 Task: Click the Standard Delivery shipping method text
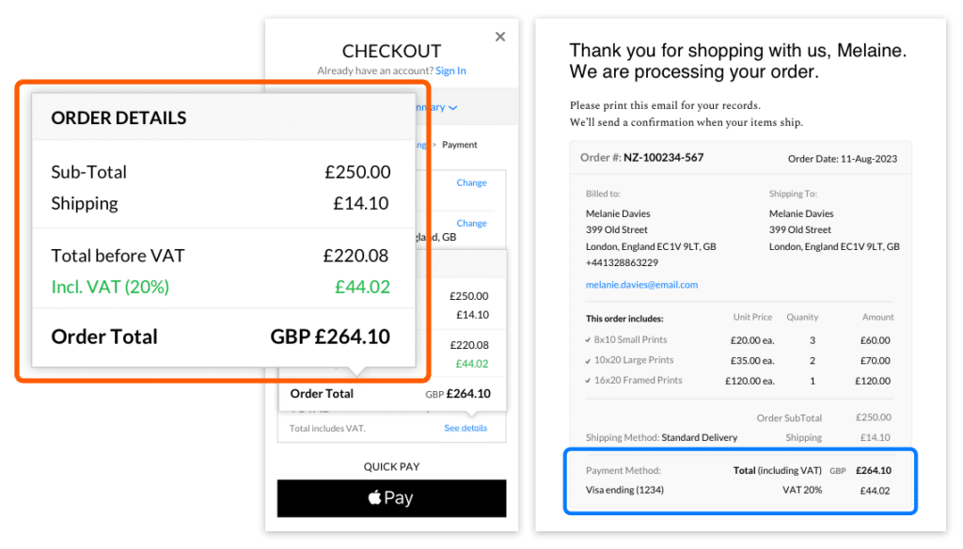point(699,437)
